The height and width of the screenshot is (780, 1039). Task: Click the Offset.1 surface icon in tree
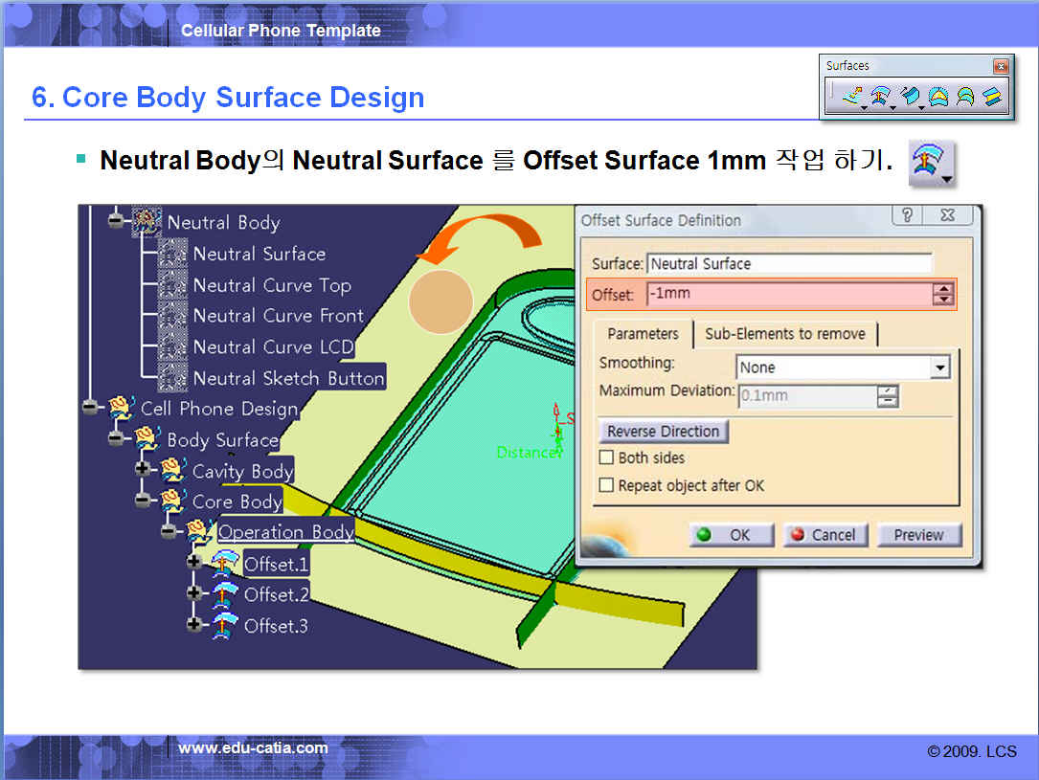click(225, 564)
